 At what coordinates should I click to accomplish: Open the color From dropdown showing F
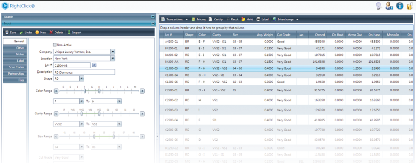coord(82,101)
